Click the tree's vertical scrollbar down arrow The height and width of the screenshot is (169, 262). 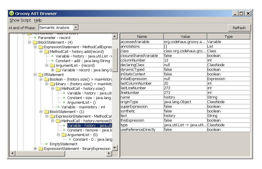tap(115, 148)
